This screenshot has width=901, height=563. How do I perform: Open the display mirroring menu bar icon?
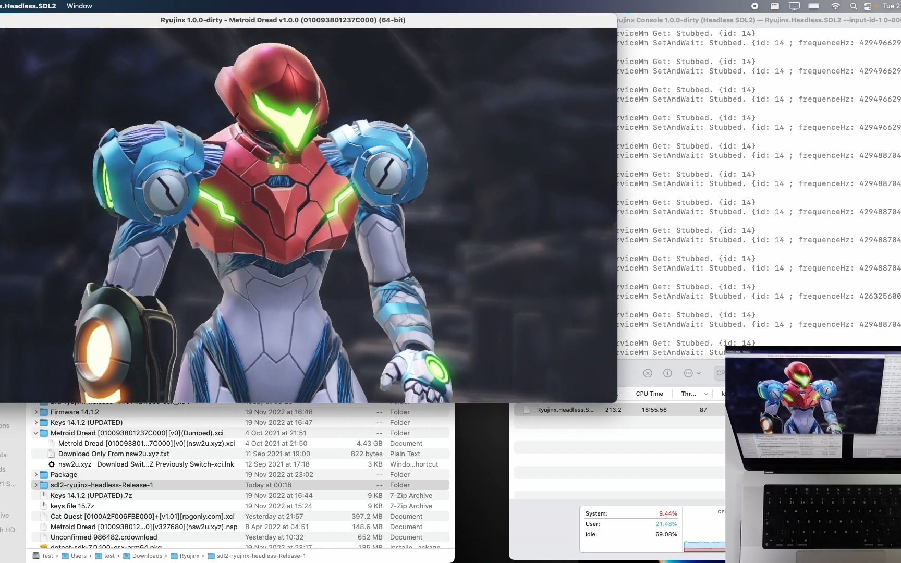pos(794,6)
